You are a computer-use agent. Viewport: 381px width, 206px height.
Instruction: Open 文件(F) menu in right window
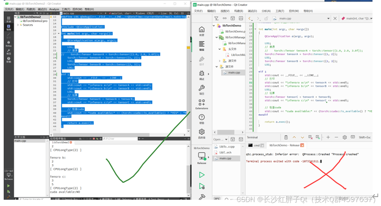point(198,11)
